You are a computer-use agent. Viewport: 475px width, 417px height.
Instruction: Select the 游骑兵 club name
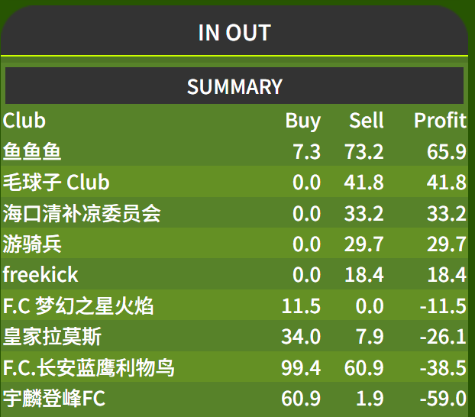pyautogui.click(x=32, y=244)
